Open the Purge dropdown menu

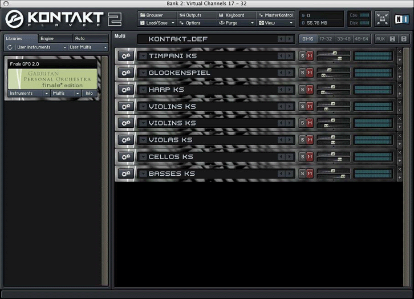[x=236, y=23]
